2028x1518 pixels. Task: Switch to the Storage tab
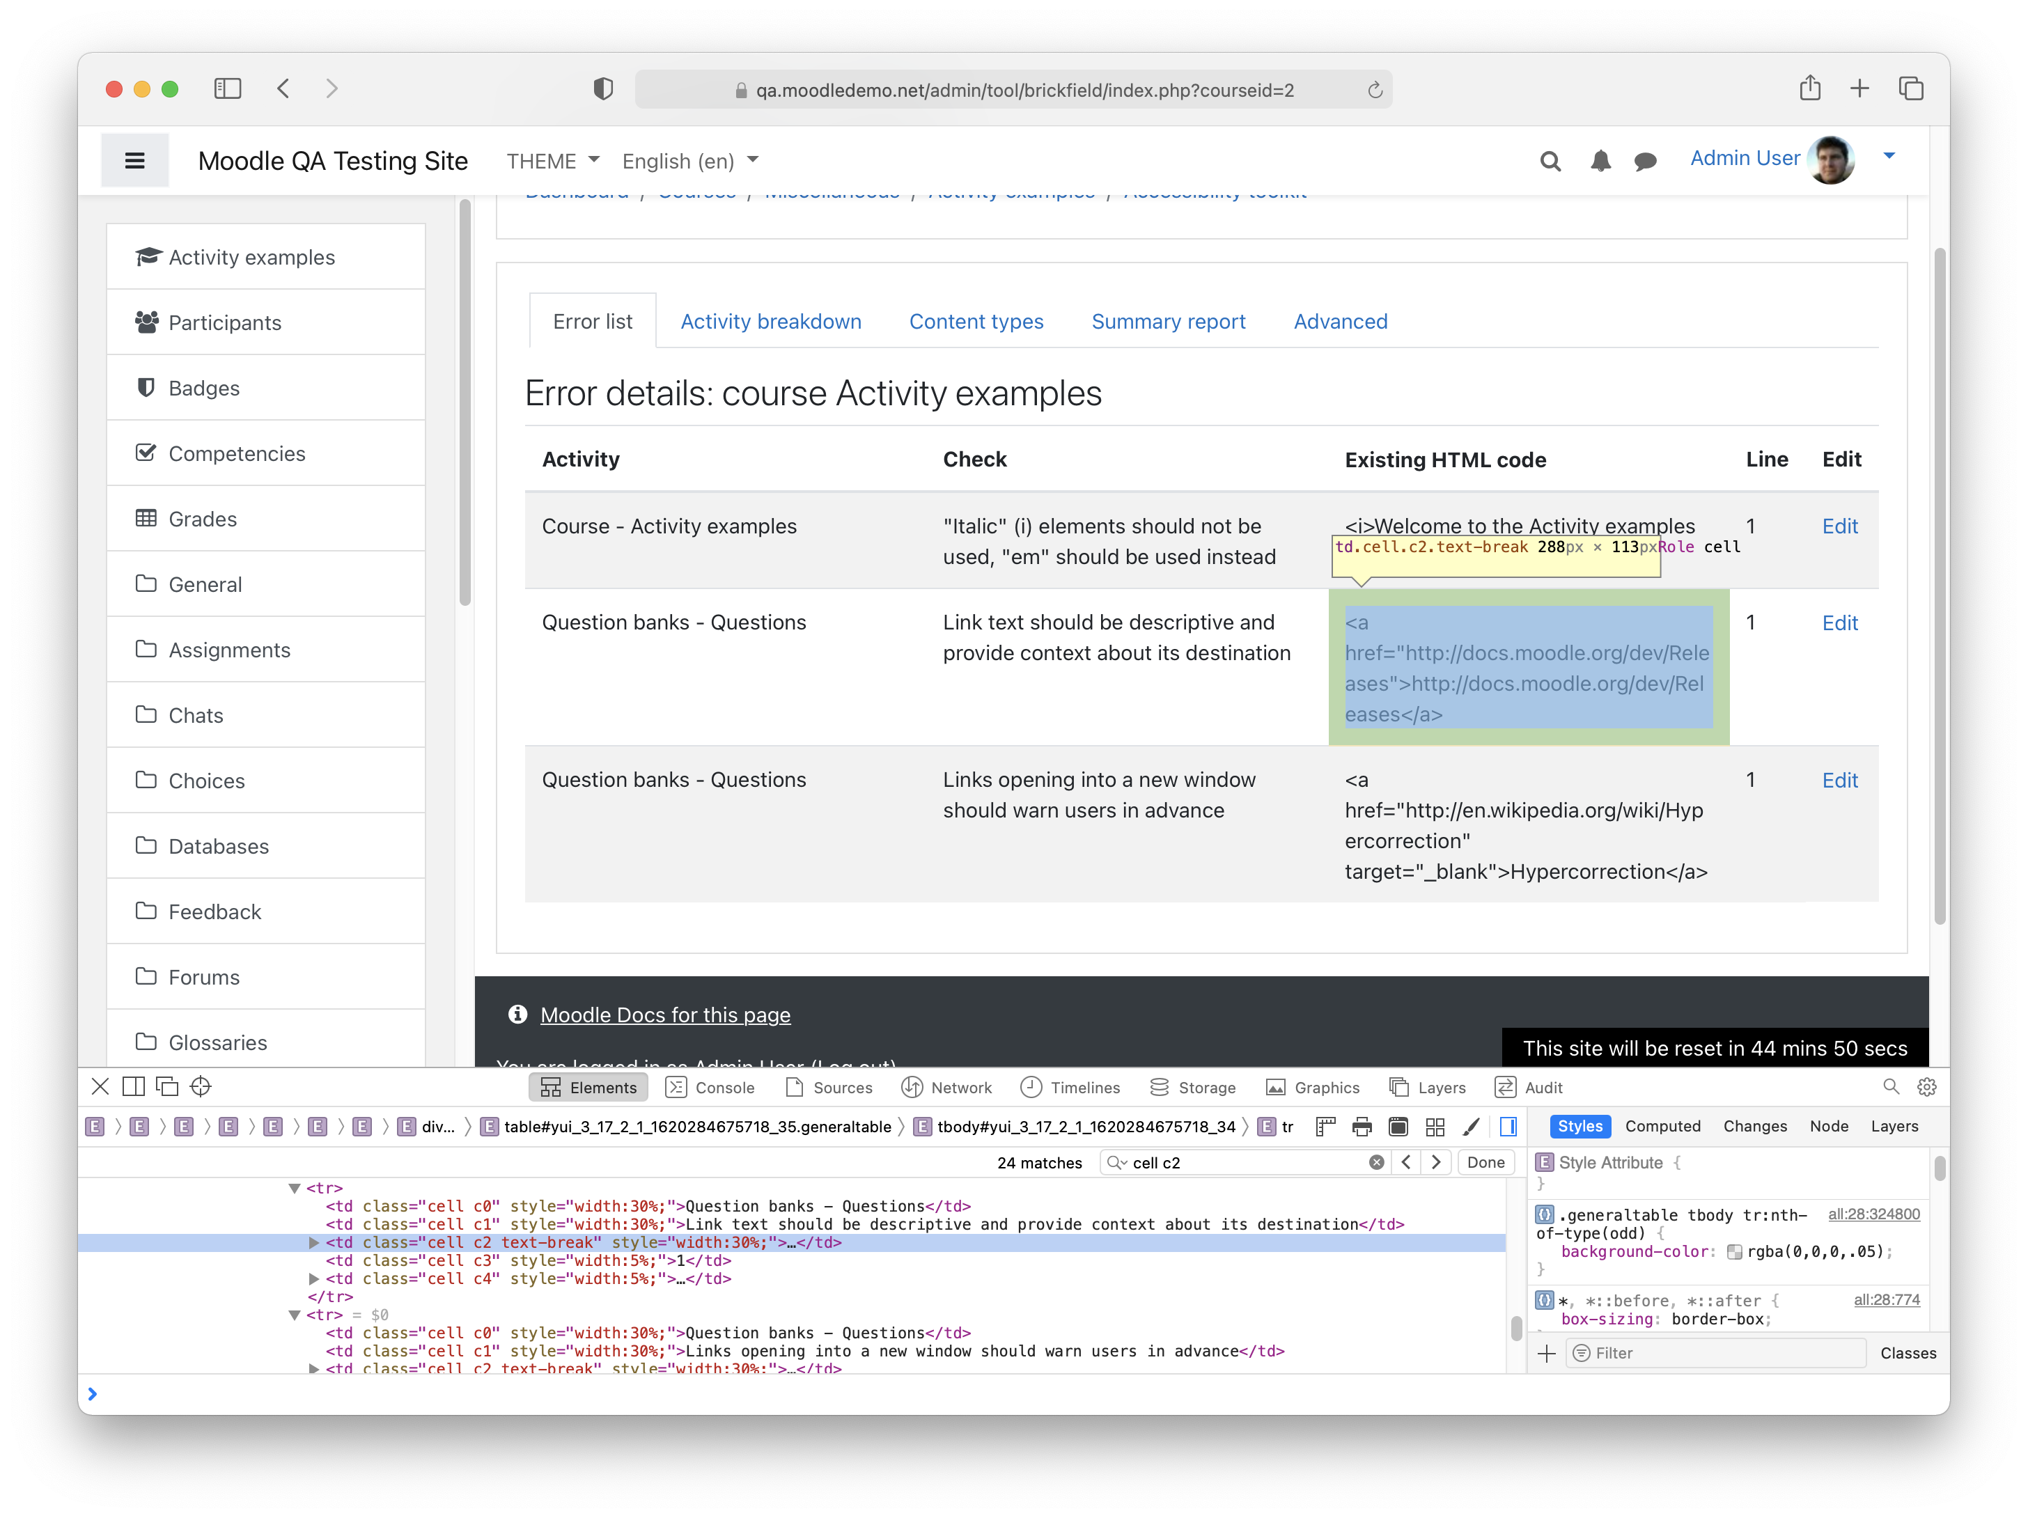[1193, 1088]
